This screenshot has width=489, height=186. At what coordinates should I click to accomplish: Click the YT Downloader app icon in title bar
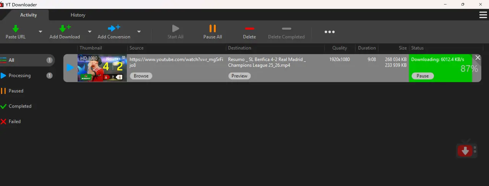(2, 5)
